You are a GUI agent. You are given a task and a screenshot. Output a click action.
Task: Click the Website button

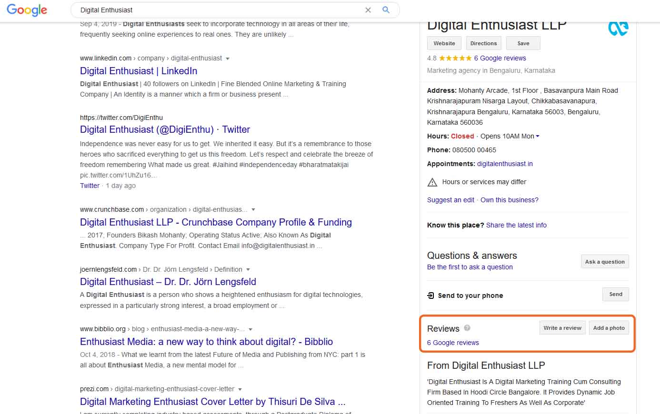point(444,43)
